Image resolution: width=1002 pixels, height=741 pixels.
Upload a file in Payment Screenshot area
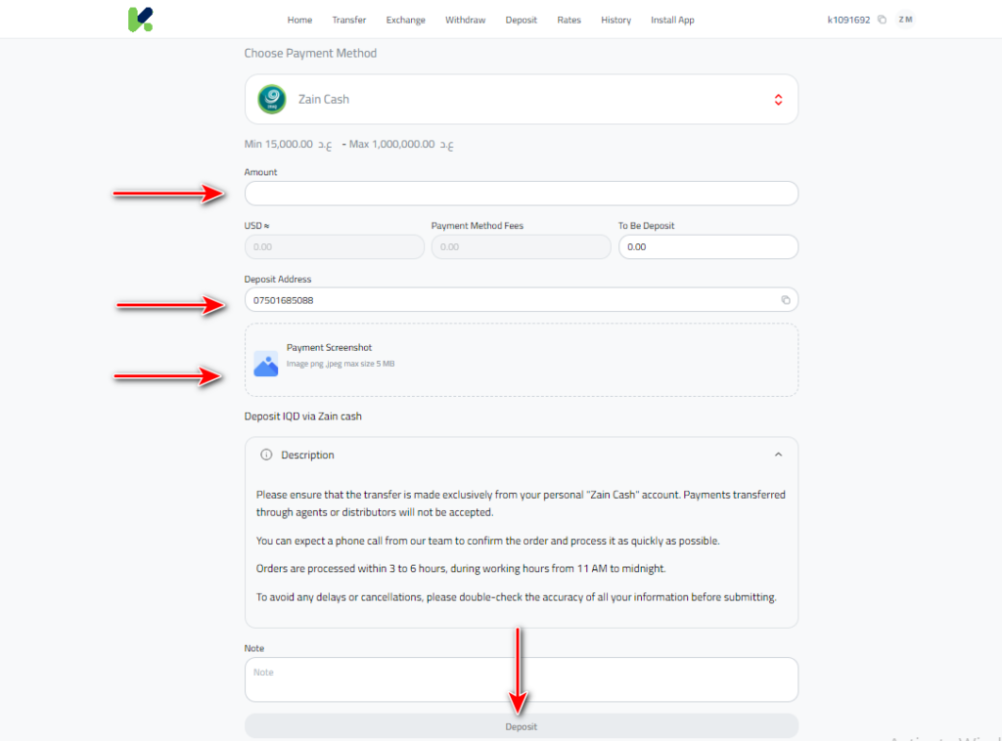[521, 360]
